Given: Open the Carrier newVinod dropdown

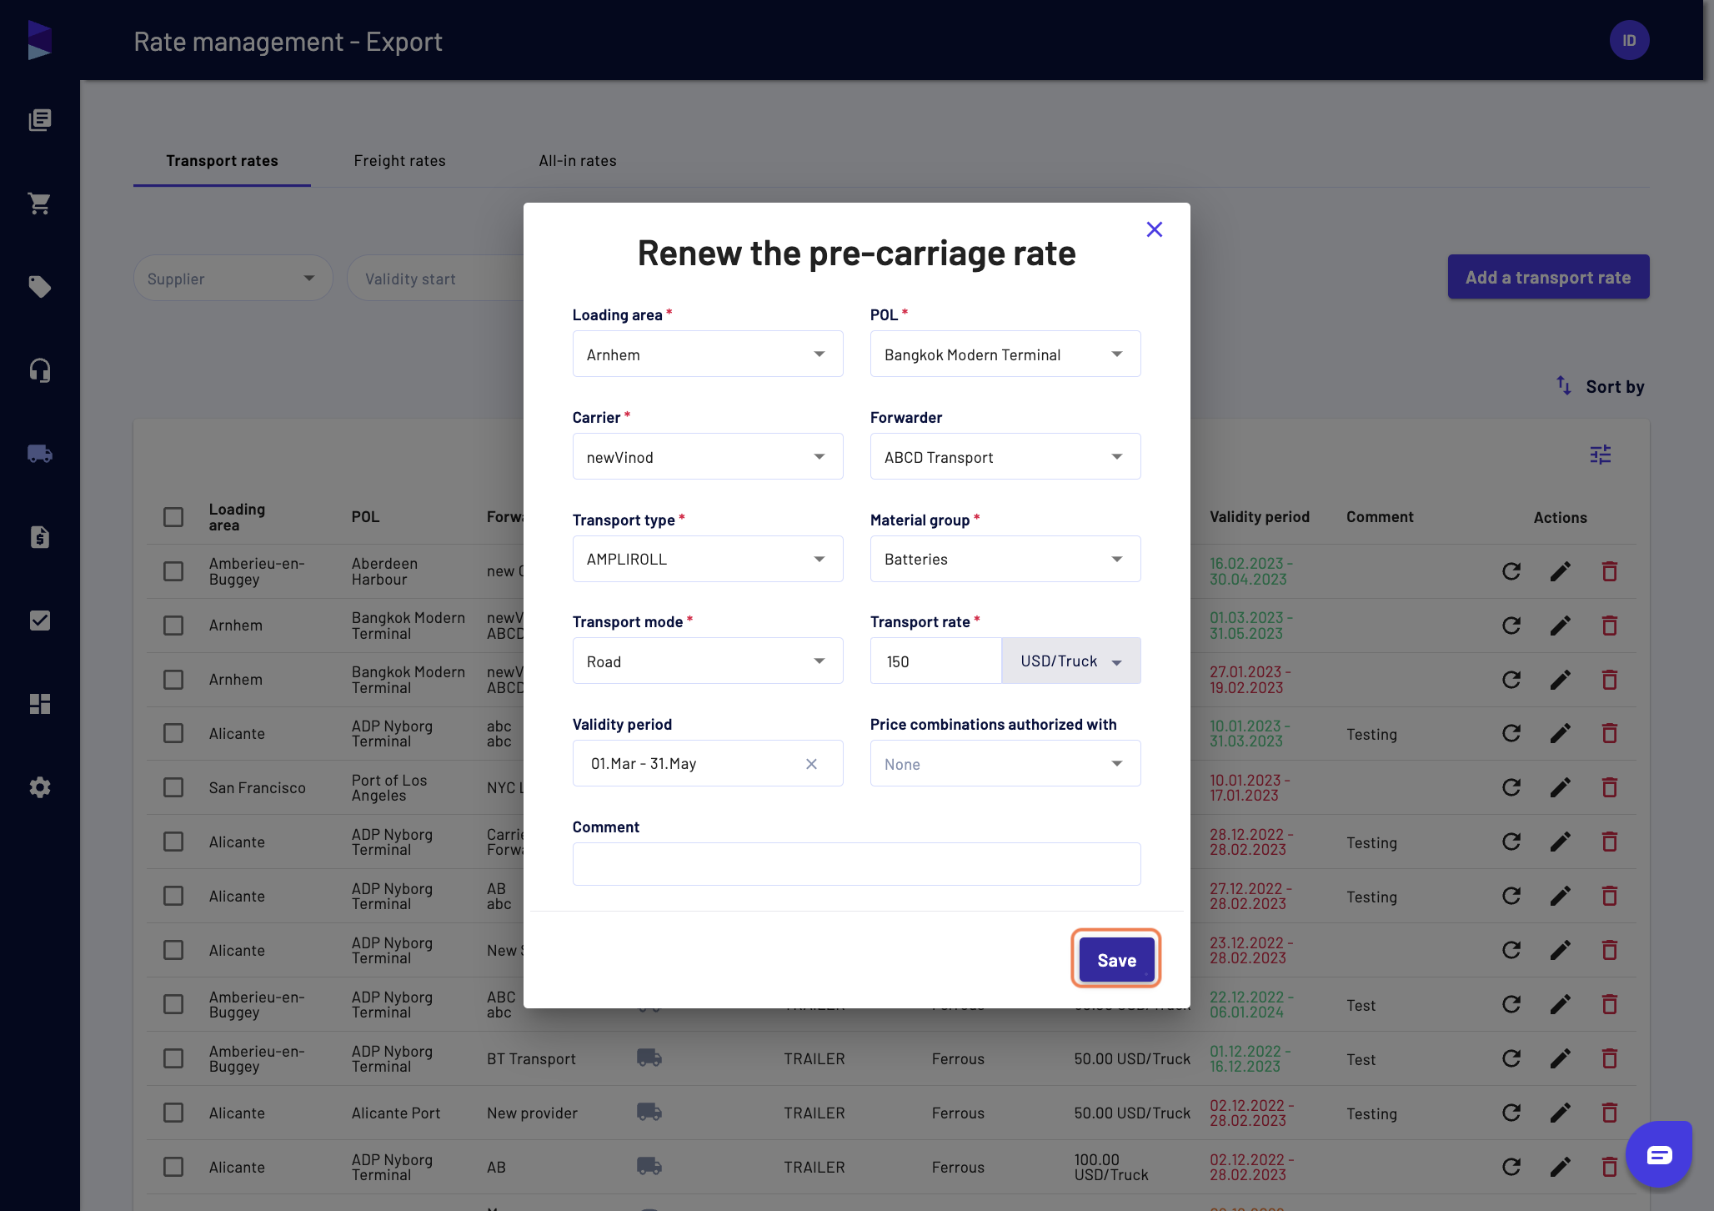Looking at the screenshot, I should coord(708,456).
